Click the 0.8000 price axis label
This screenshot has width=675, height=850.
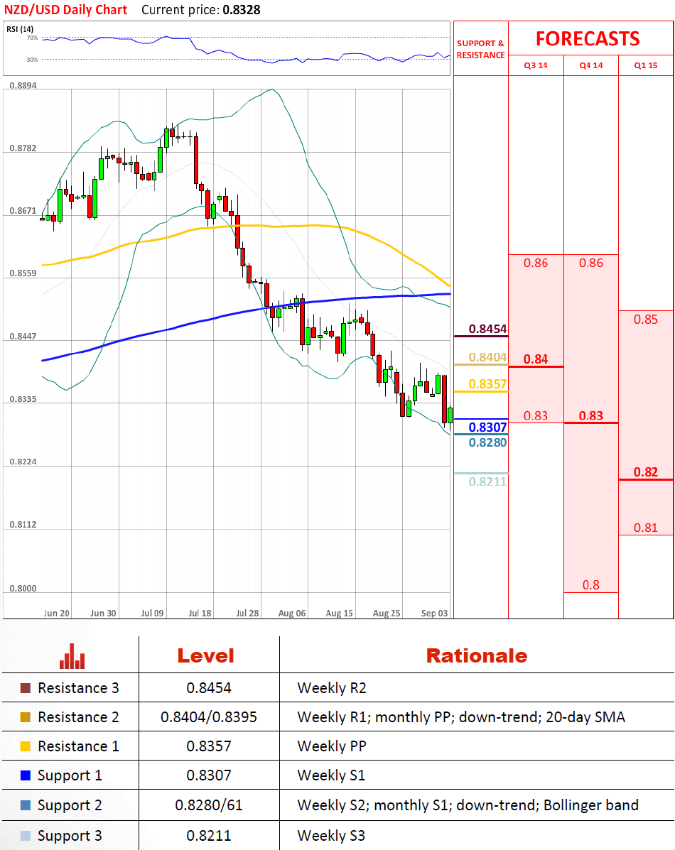point(23,588)
